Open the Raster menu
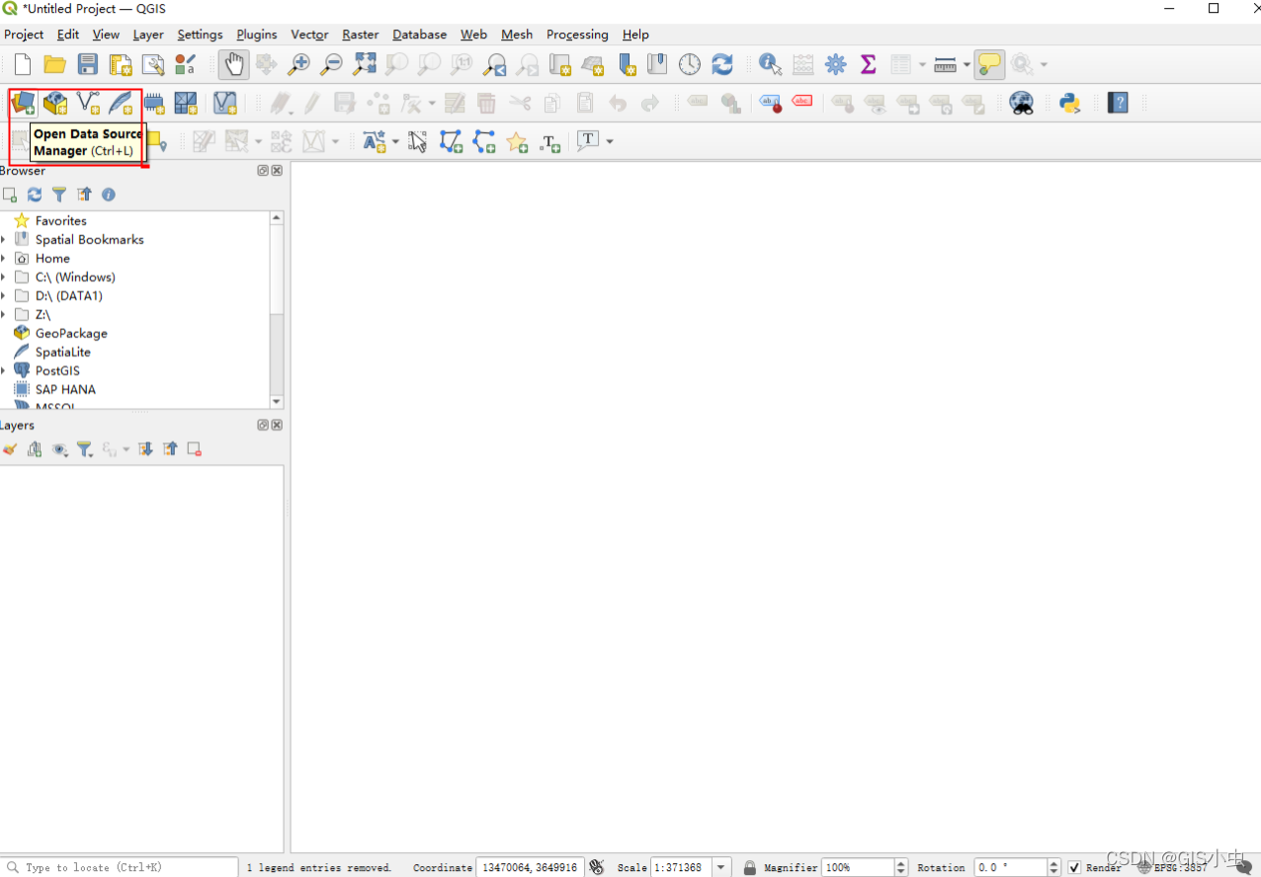Image resolution: width=1261 pixels, height=877 pixels. 361,35
